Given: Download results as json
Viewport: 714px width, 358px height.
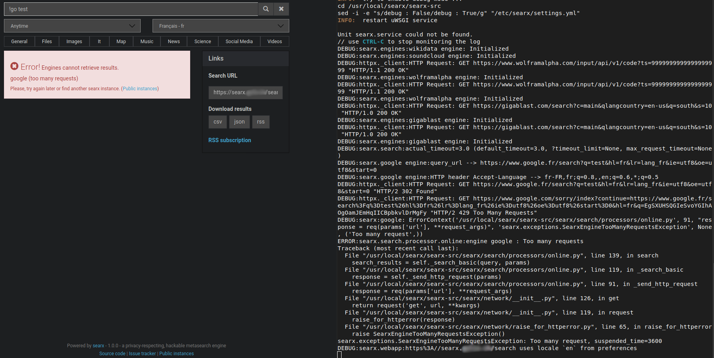Looking at the screenshot, I should pos(239,122).
